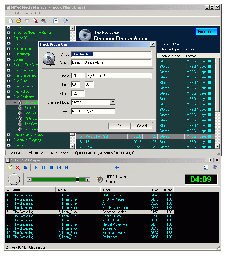226x256 pixels.
Task: Skip to previous track in MP3 Player
Action: tap(59, 168)
